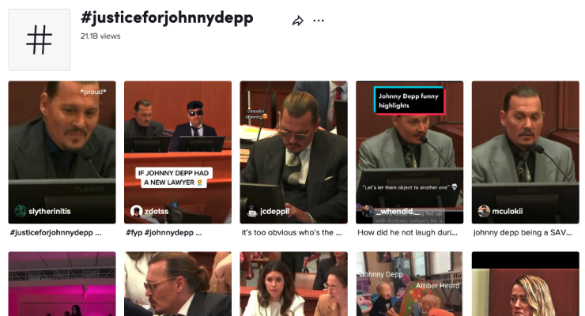The image size is (585, 316).
Task: Open video labeled Johnny Depp and Amber Heard babies
Action: click(x=409, y=284)
